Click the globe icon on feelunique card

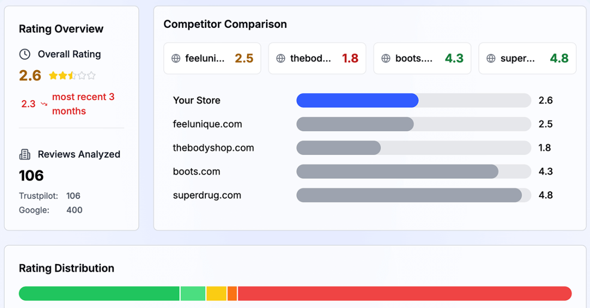point(176,58)
